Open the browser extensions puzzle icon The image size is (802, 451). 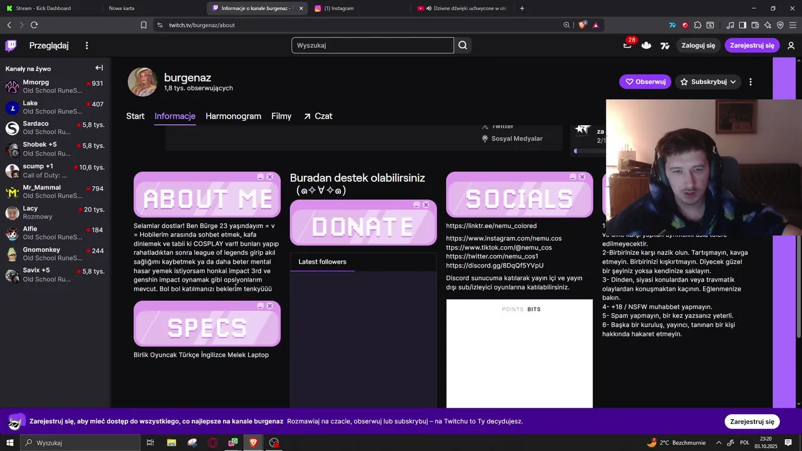697,25
